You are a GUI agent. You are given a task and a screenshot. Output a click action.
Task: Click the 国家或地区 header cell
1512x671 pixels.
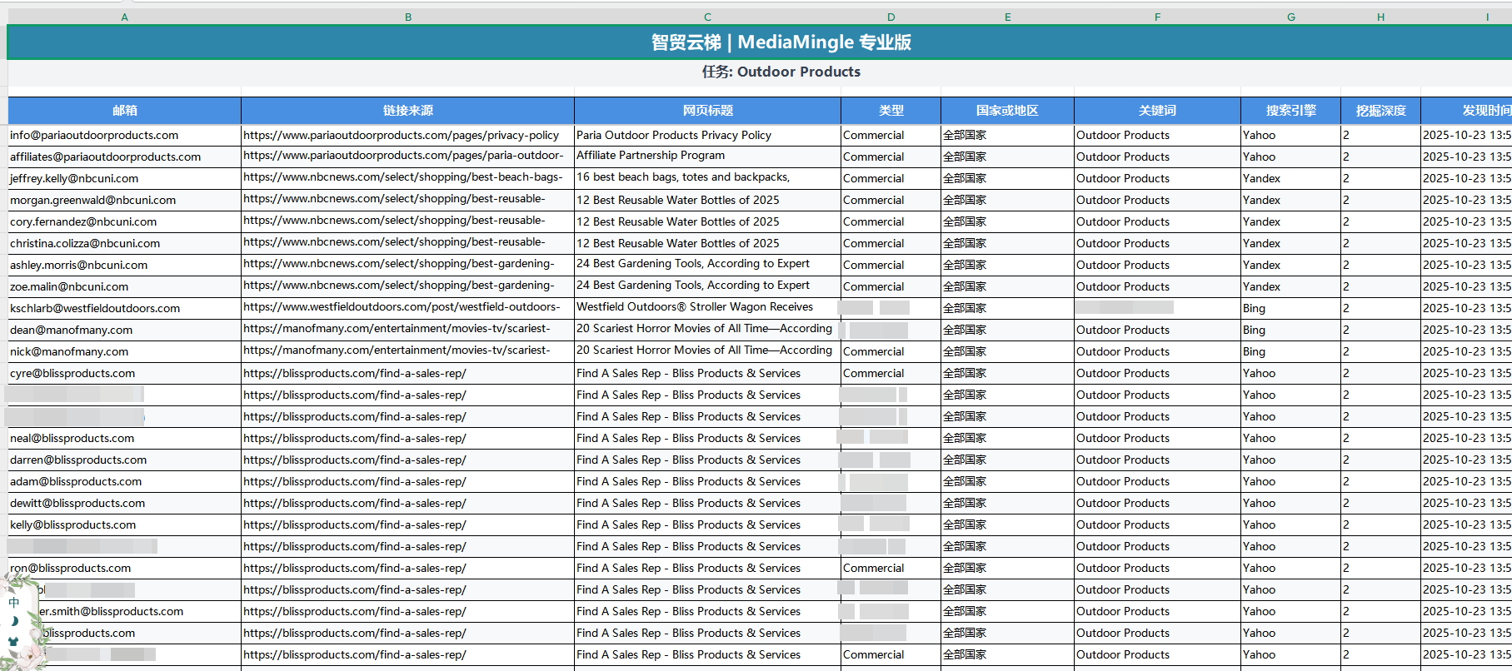(x=1008, y=111)
